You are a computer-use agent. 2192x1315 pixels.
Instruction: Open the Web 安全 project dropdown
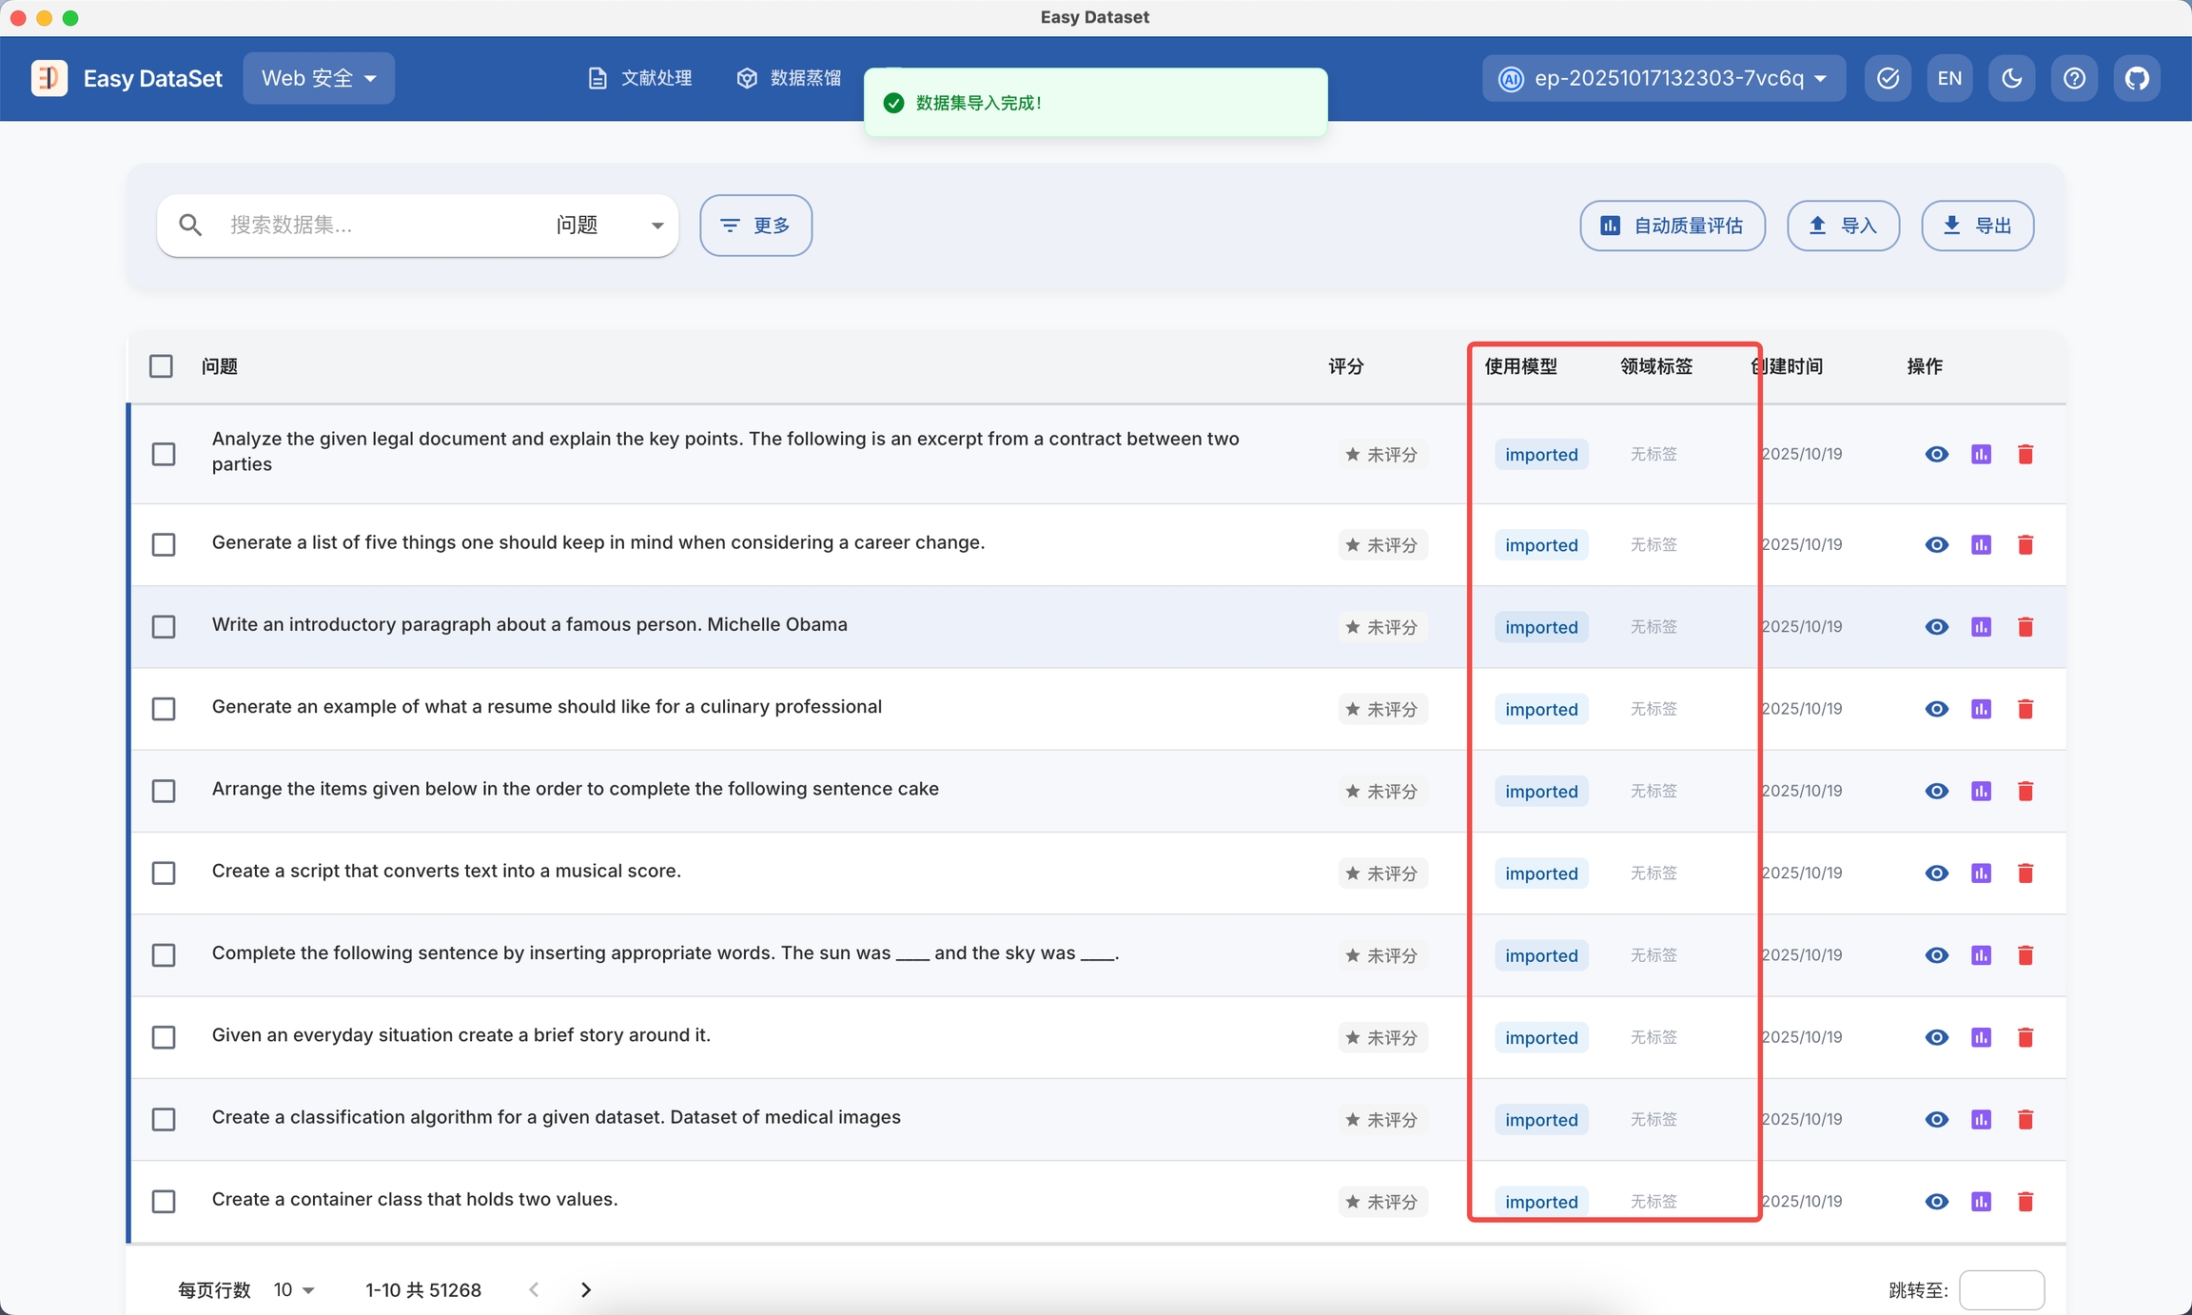(x=319, y=78)
